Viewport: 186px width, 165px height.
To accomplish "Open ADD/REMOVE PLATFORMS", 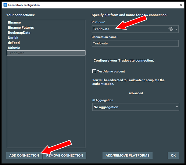I will tap(127, 155).
